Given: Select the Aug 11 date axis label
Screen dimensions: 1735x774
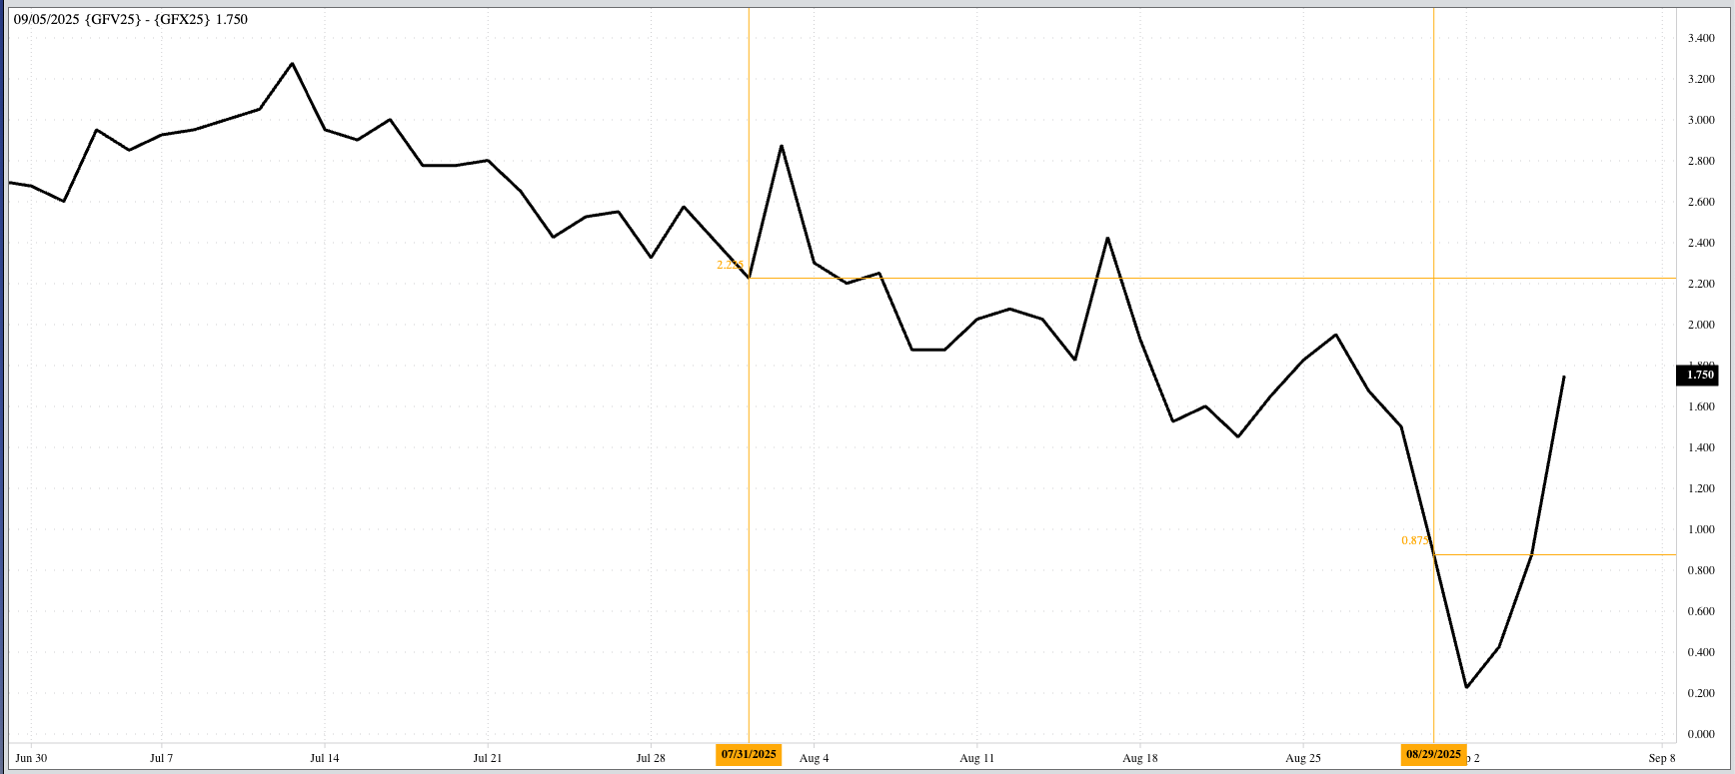Looking at the screenshot, I should tap(976, 758).
